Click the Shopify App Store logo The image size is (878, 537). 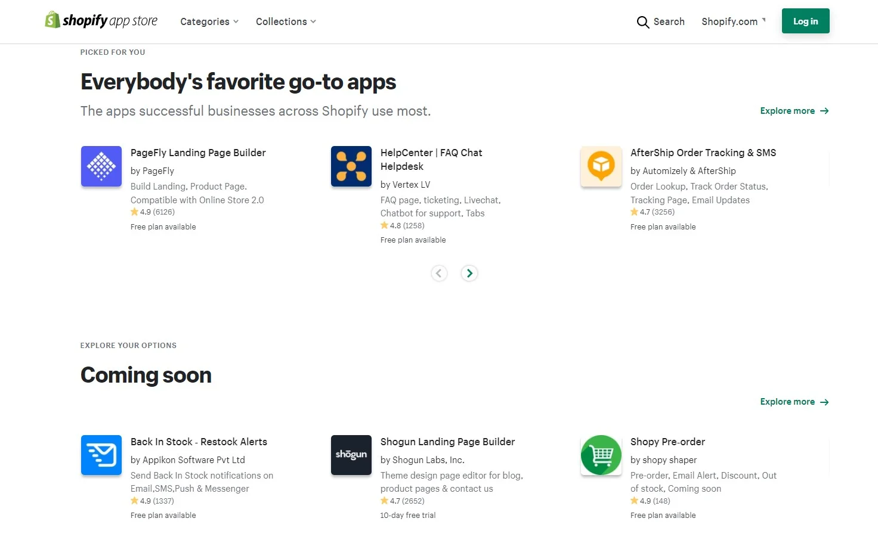click(101, 20)
